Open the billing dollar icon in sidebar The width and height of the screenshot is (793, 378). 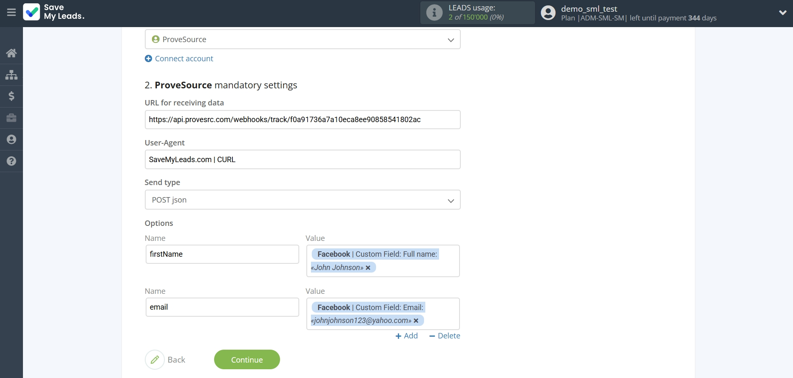coord(11,96)
